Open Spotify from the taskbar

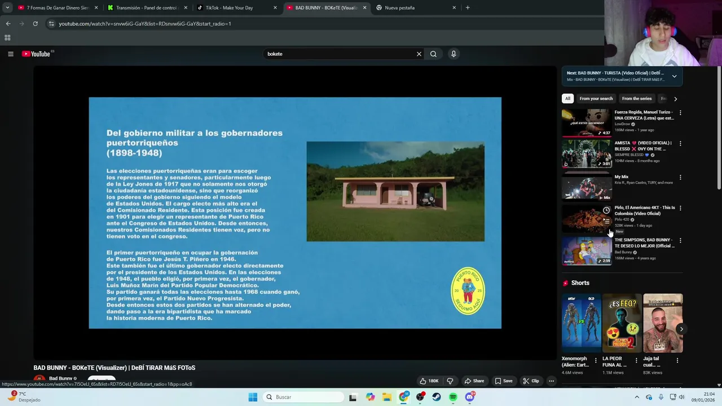pos(453,397)
